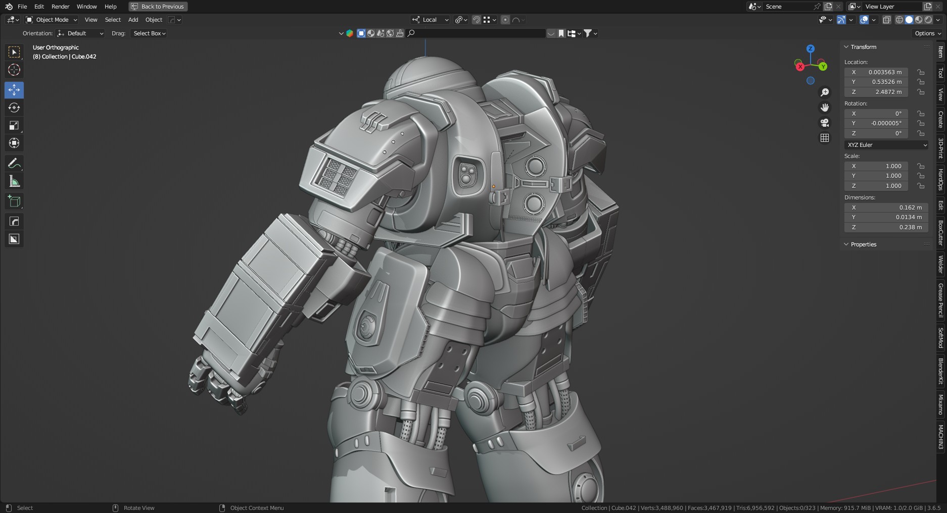Screen dimensions: 947x513
Task: Select the HardOps bevel tool icon
Action: (14, 221)
